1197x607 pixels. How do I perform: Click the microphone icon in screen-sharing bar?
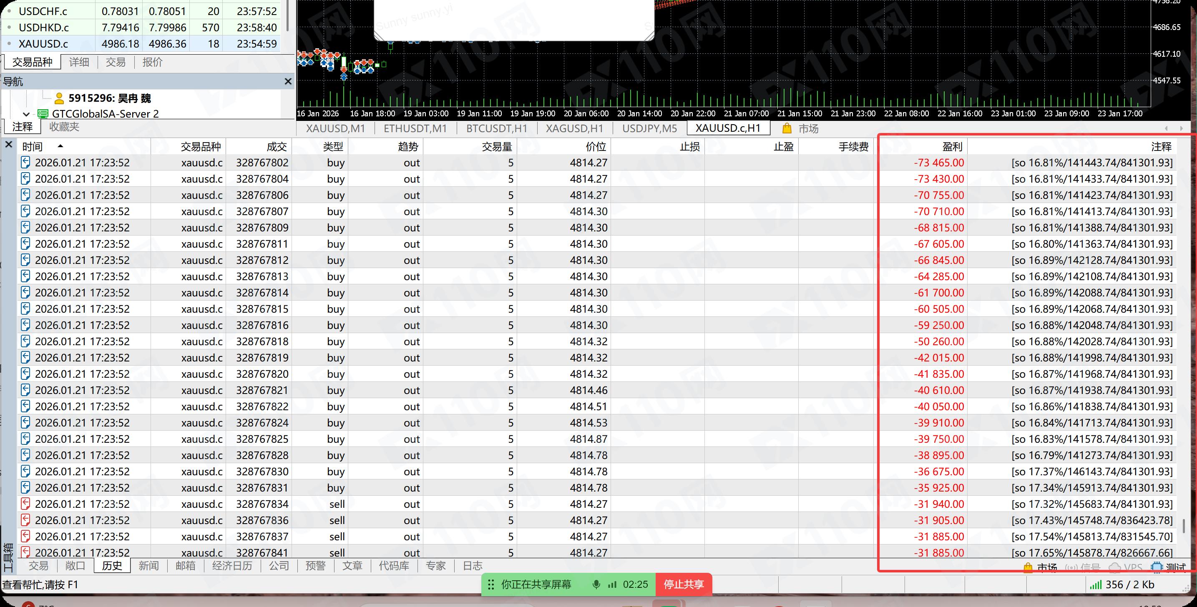(596, 584)
